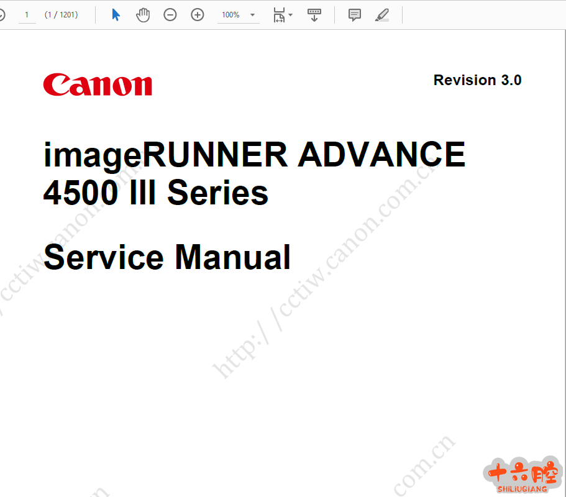Open the zoom level dropdown arrow
Image resolution: width=566 pixels, height=497 pixels.
[x=252, y=15]
